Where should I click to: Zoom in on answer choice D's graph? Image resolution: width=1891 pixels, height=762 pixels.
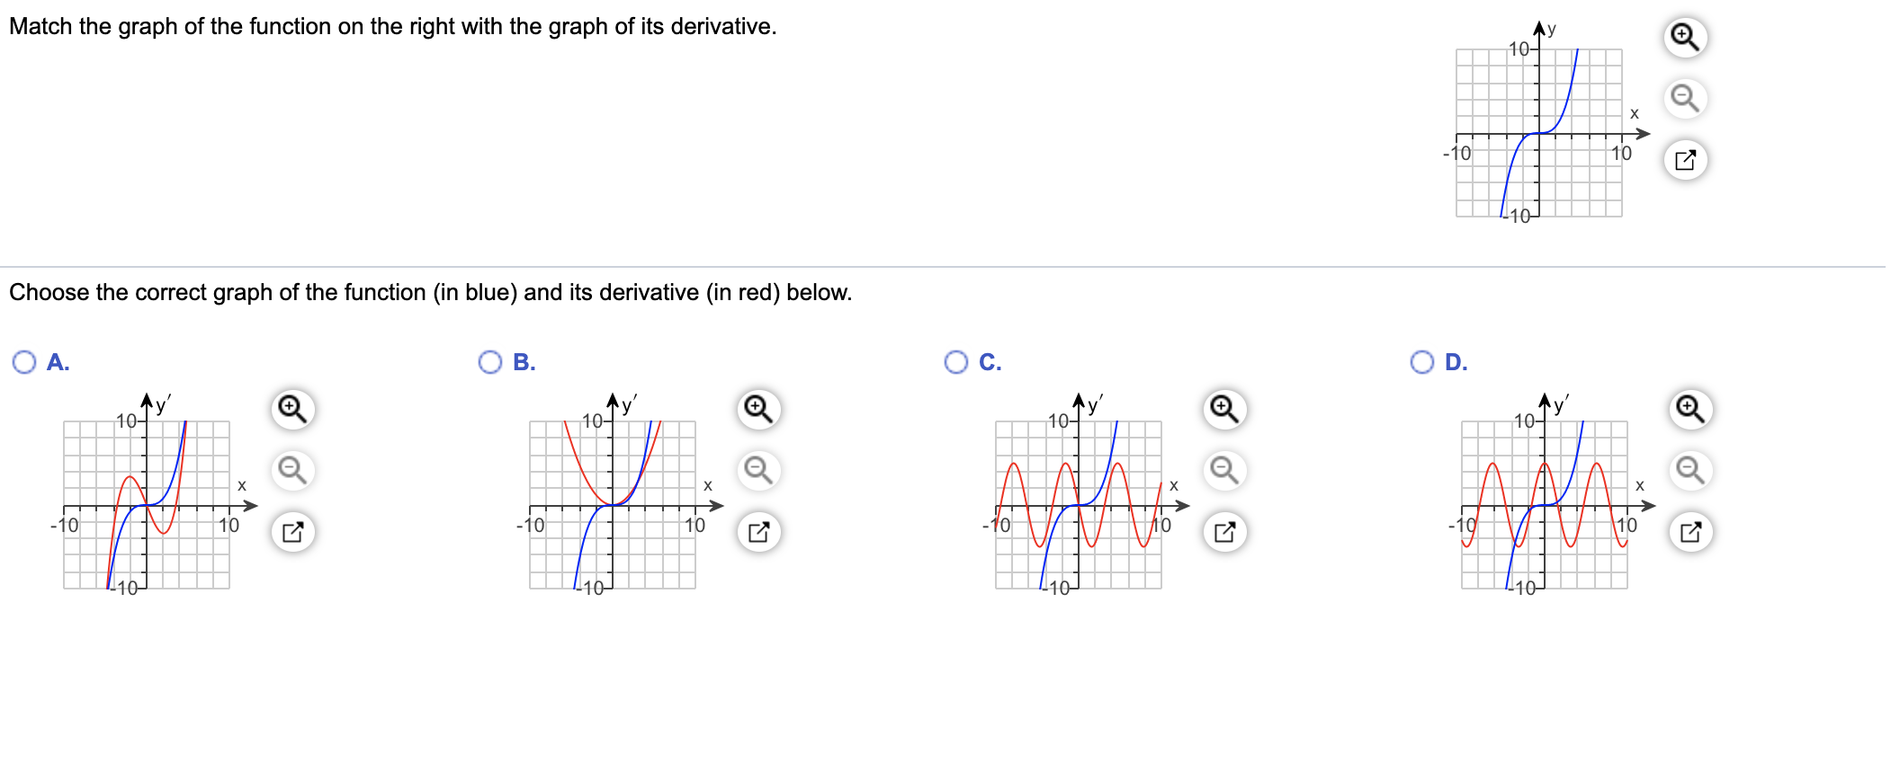click(1689, 409)
